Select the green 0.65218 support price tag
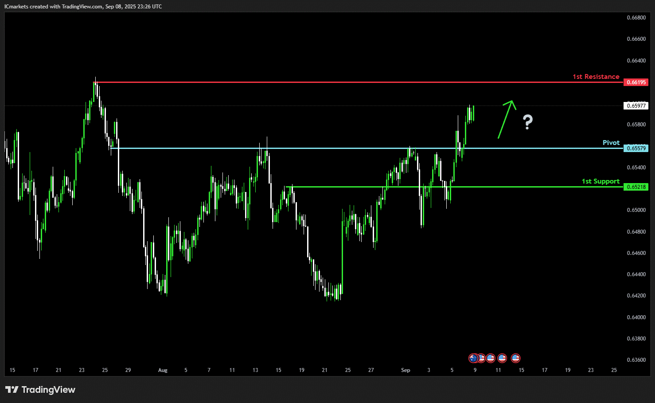Screen dimensions: 655x403 [636, 187]
